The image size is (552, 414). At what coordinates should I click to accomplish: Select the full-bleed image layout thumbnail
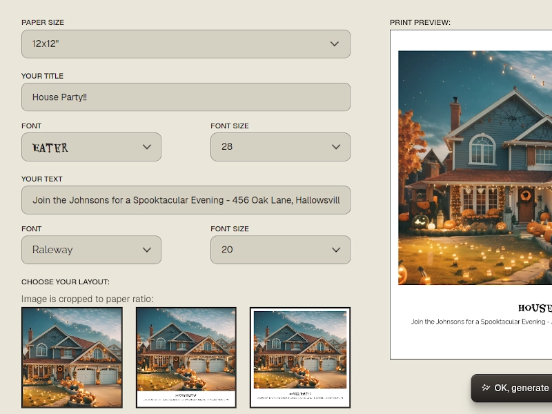point(73,357)
